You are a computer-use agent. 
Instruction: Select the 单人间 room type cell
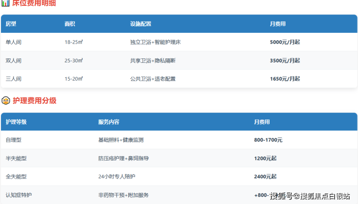point(14,42)
